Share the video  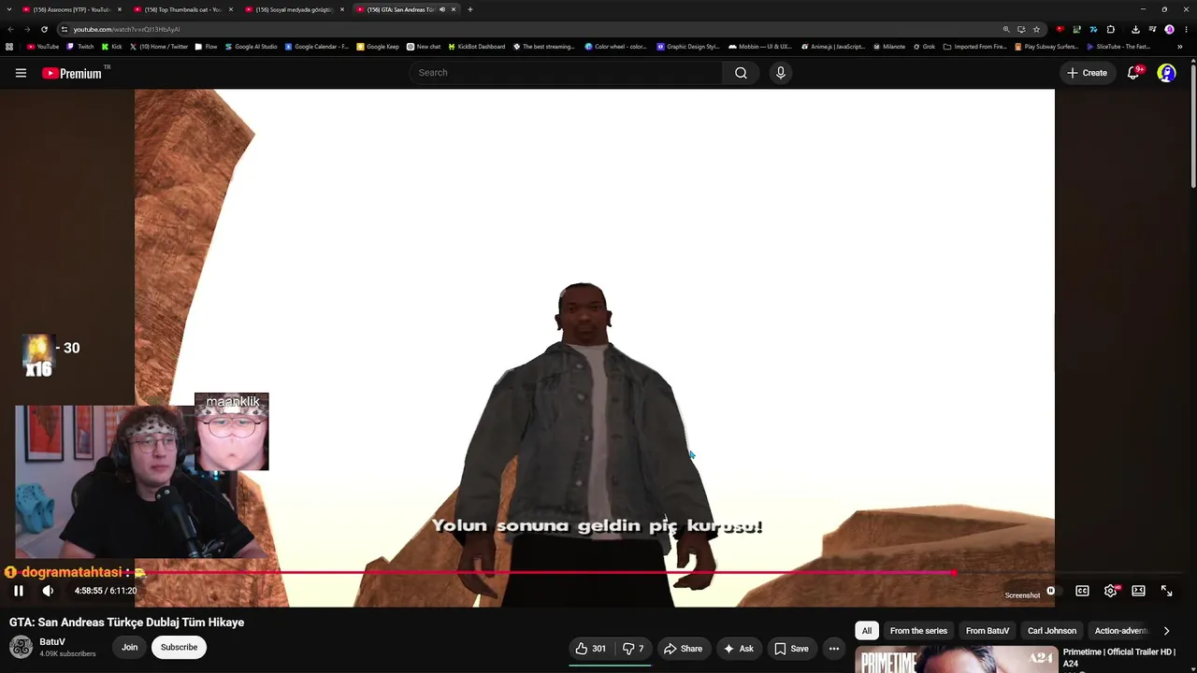click(x=683, y=649)
